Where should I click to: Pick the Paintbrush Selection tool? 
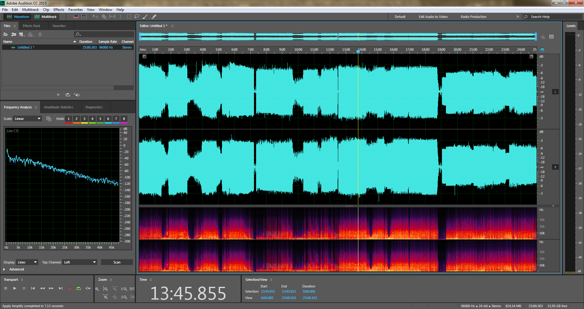[x=145, y=17]
